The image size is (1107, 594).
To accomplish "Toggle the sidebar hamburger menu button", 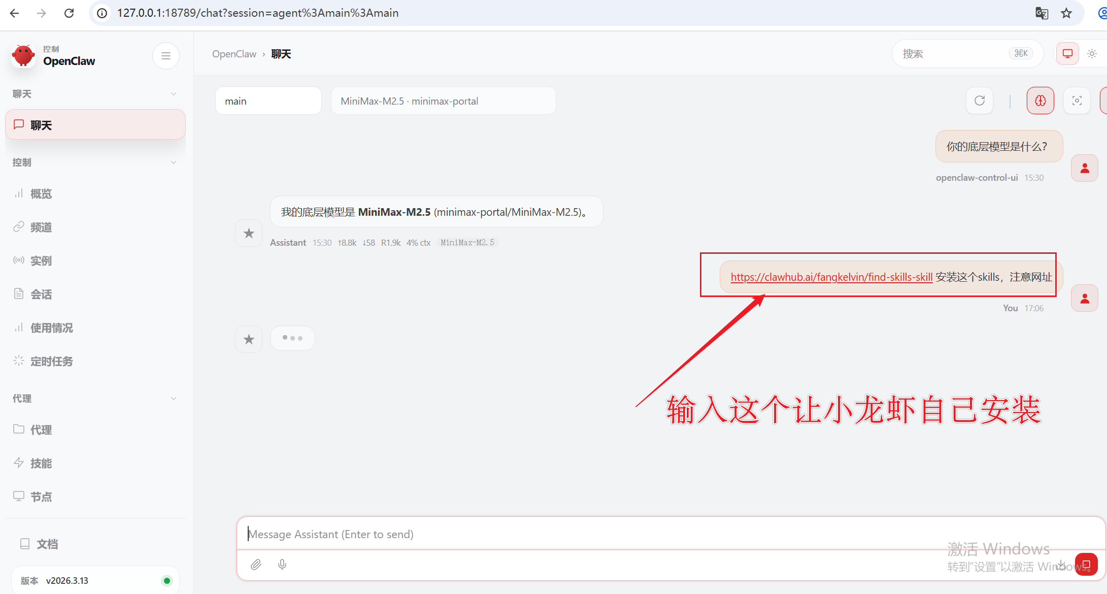I will click(166, 56).
